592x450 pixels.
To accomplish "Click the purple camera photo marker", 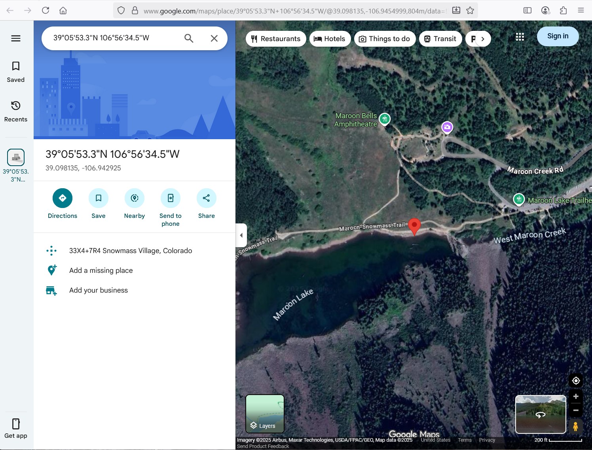I will pos(447,127).
